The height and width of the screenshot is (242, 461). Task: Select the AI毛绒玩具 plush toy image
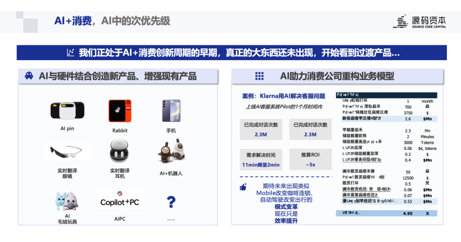click(67, 201)
